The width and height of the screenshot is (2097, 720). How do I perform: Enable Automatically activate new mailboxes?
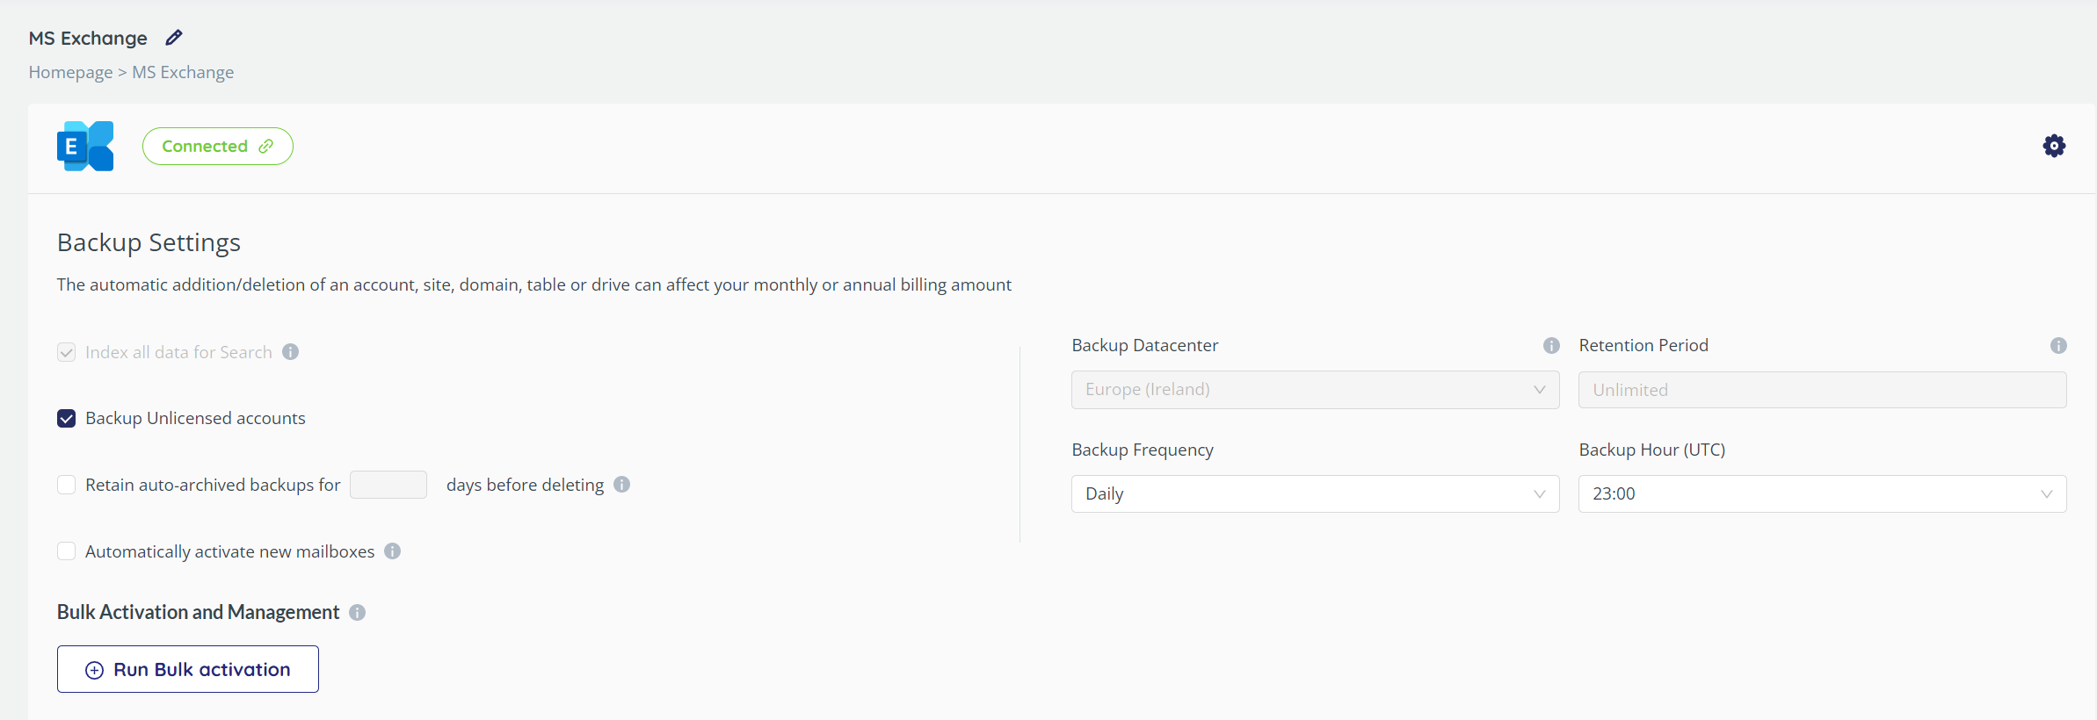pyautogui.click(x=66, y=551)
